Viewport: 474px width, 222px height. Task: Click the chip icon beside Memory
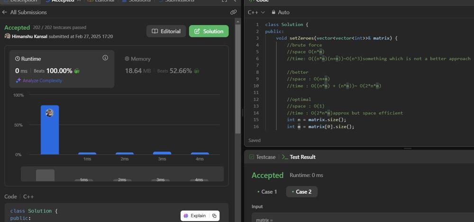(127, 59)
